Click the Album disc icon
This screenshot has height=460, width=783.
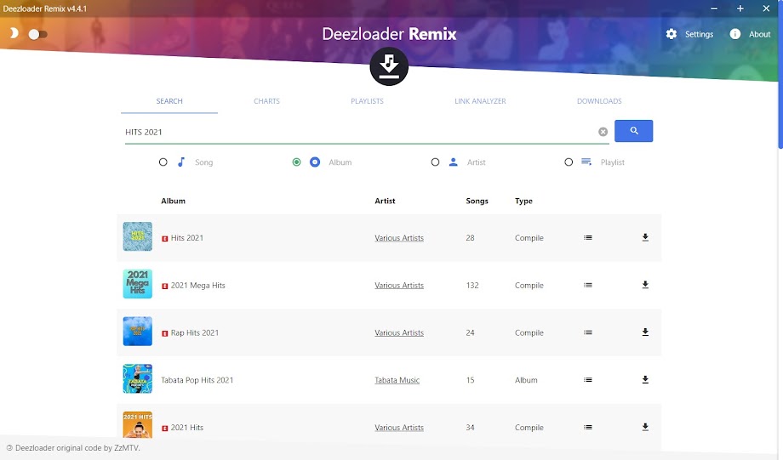point(315,162)
